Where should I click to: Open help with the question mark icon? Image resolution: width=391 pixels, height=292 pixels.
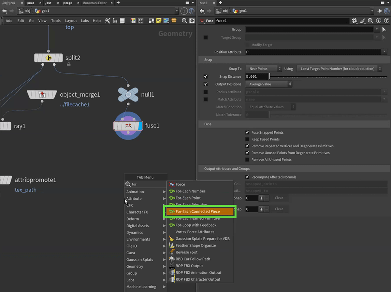pos(386,21)
